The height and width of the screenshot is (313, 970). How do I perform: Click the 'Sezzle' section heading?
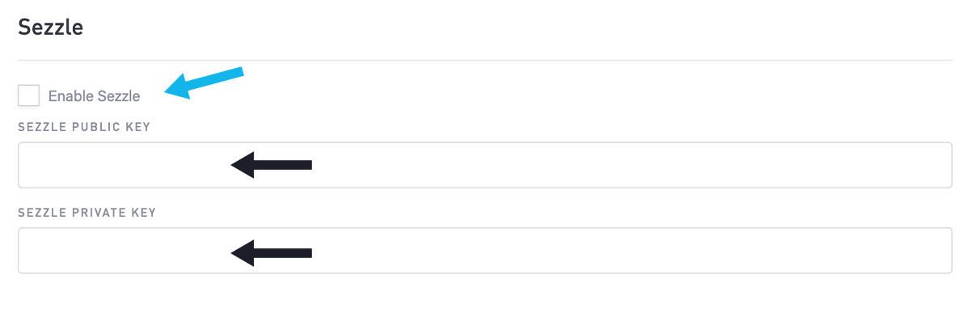[51, 27]
